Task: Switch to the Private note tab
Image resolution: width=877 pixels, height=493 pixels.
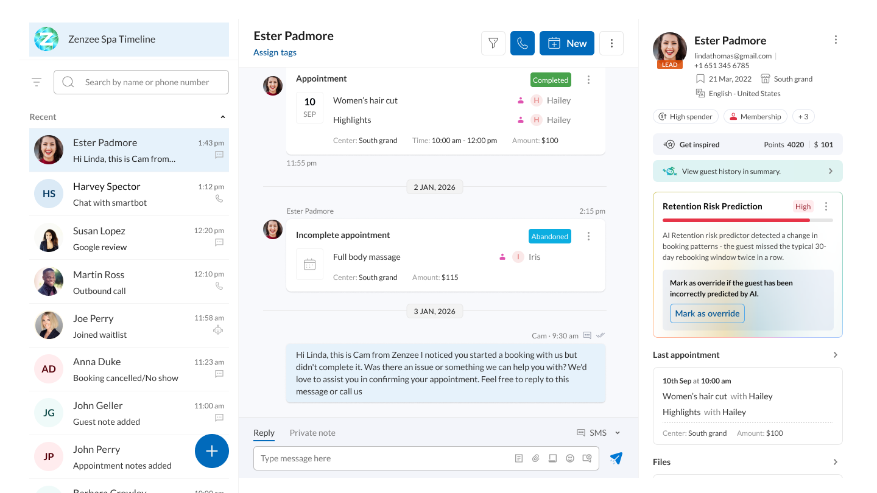Action: pyautogui.click(x=312, y=433)
